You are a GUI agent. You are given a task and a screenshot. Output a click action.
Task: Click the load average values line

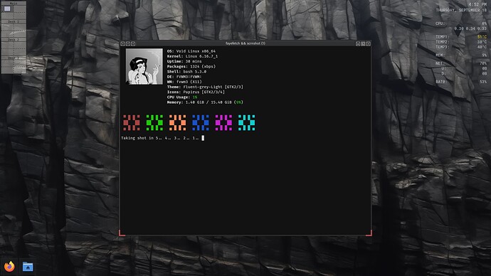470,28
